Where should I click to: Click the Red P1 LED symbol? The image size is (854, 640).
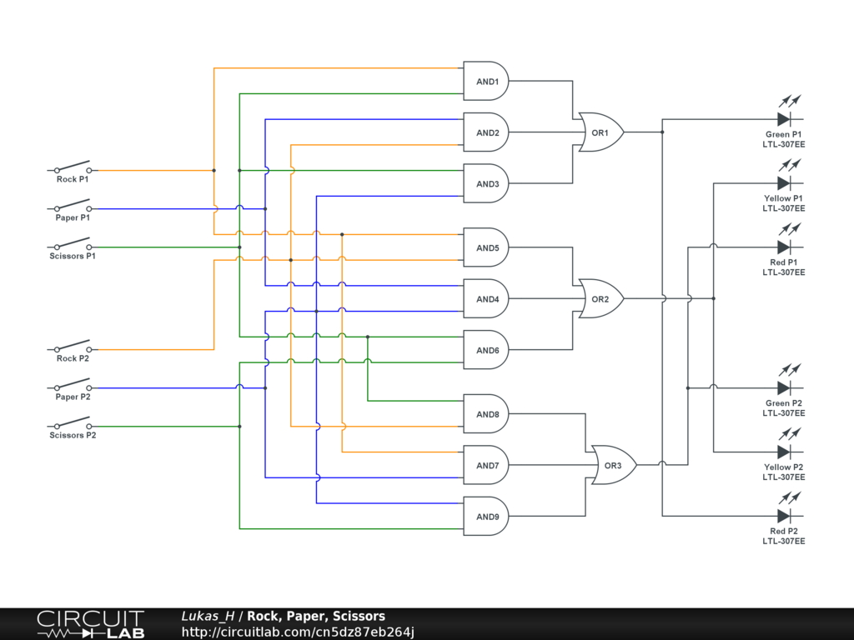783,247
